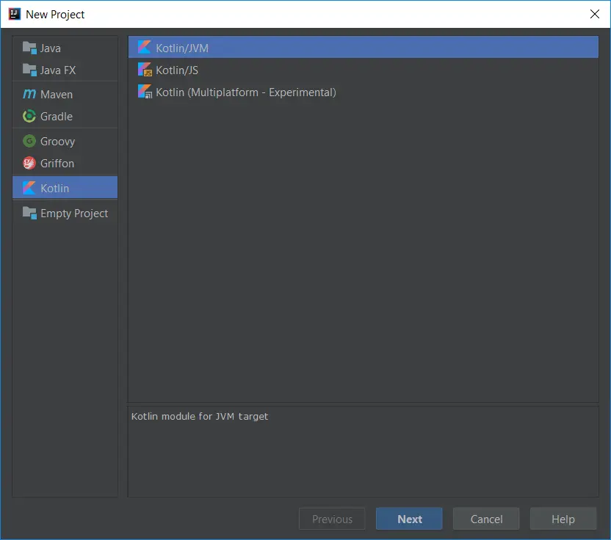Close the New Project dialog
611x540 pixels.
click(594, 14)
